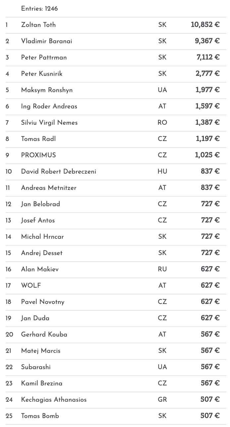Select the PROXIMUS player entry
The image size is (230, 427).
[x=38, y=155]
